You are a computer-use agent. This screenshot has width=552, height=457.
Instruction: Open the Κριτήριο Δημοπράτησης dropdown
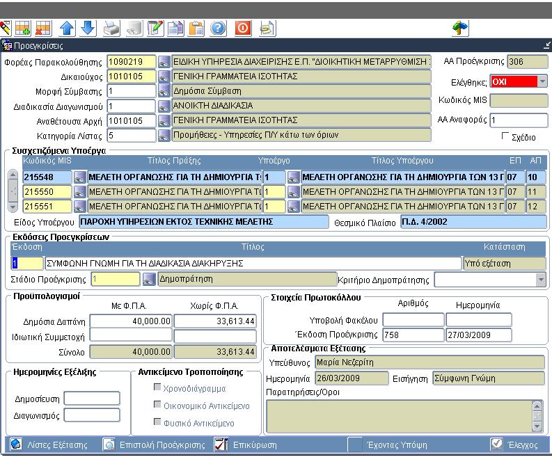pos(541,280)
